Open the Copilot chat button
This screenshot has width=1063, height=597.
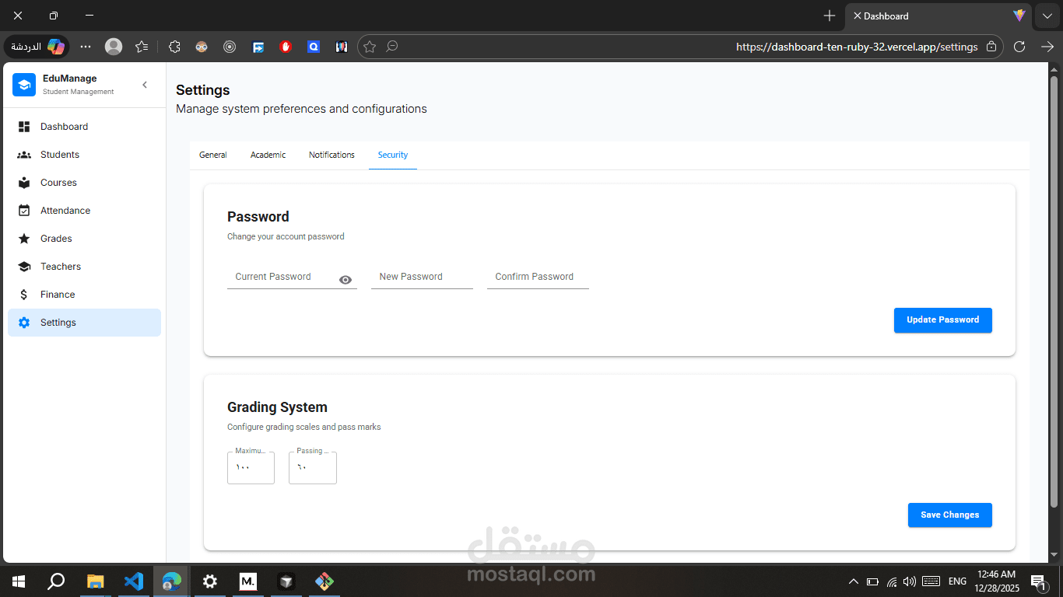[x=37, y=47]
